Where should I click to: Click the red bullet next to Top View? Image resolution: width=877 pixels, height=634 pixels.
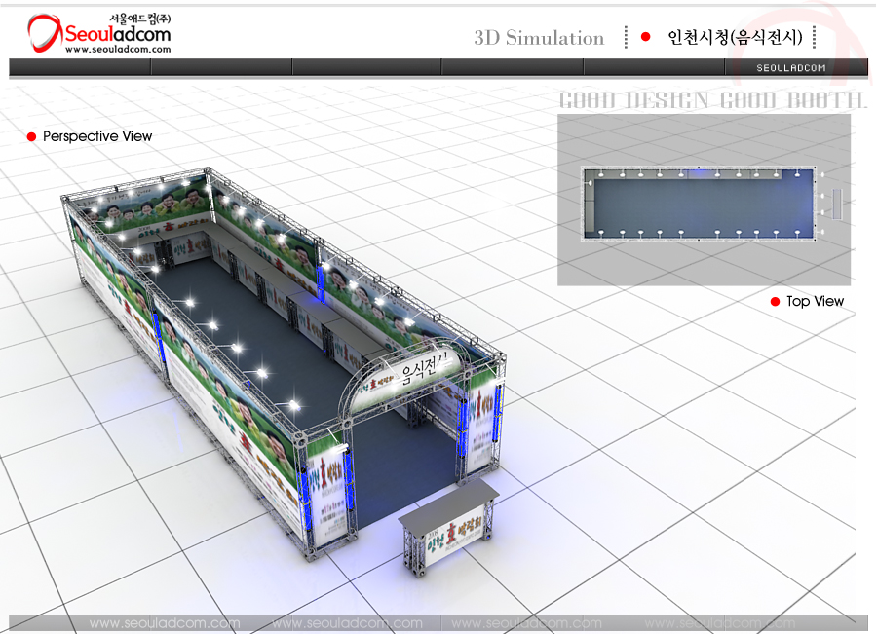775,302
